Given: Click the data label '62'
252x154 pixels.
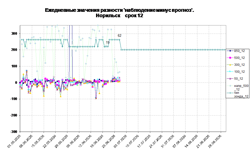Looking at the screenshot, I should point(119,36).
